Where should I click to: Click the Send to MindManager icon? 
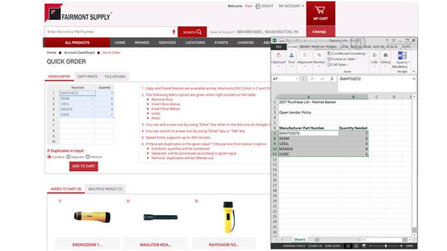coord(402,56)
